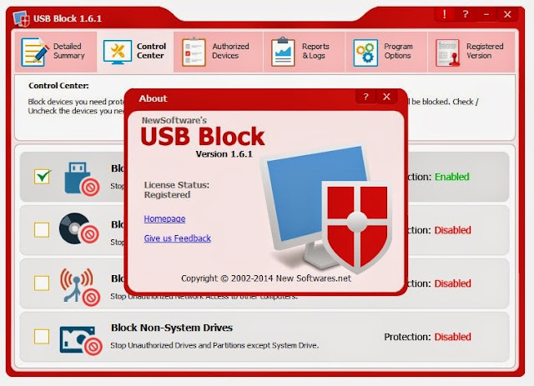
Task: Open the Detailed Summary notepad icon
Action: tap(34, 52)
